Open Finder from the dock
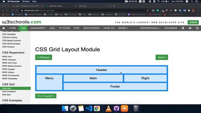Image resolution: width=201 pixels, height=113 pixels. pyautogui.click(x=65, y=109)
